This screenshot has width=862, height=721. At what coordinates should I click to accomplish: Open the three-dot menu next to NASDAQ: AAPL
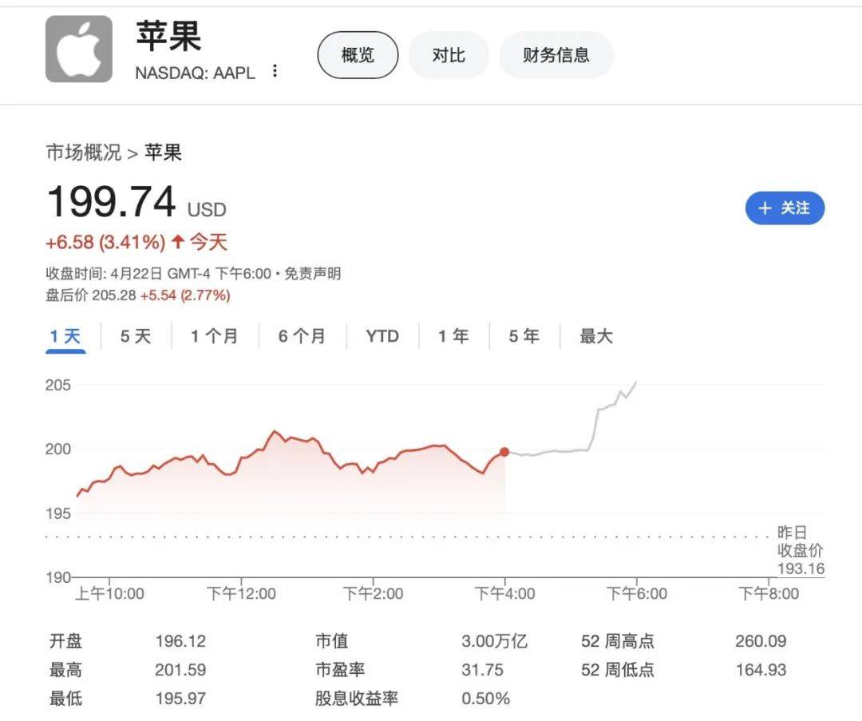tap(274, 71)
